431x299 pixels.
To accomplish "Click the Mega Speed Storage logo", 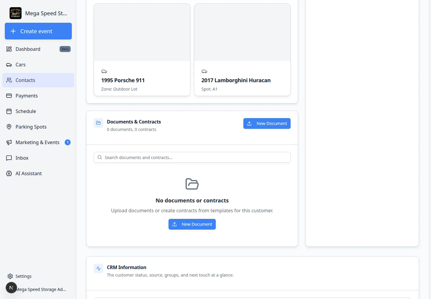I will [x=16, y=13].
